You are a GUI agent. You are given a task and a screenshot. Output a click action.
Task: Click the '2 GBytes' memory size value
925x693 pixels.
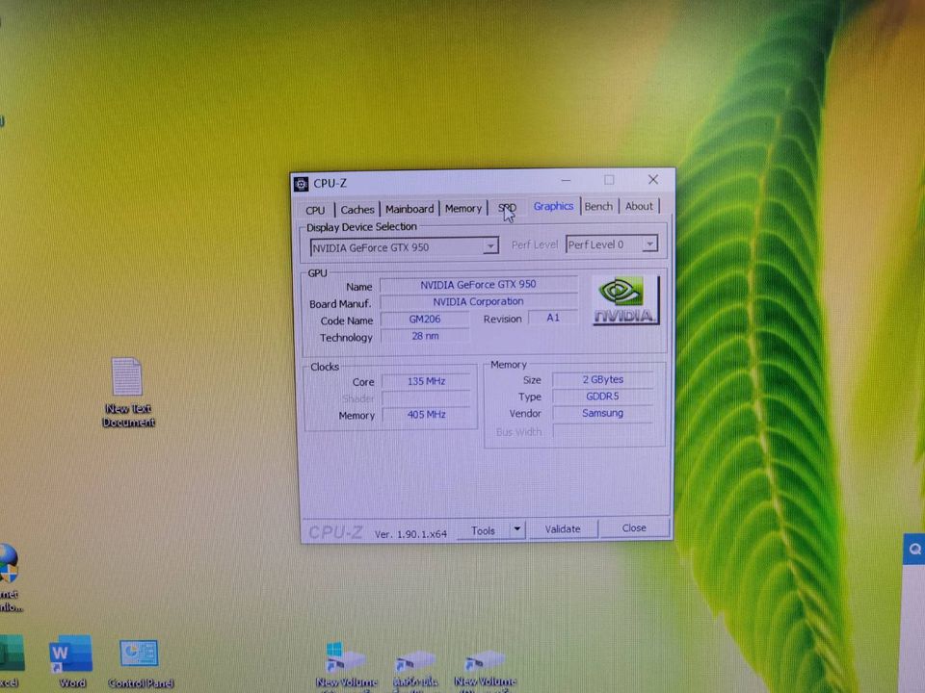(603, 379)
